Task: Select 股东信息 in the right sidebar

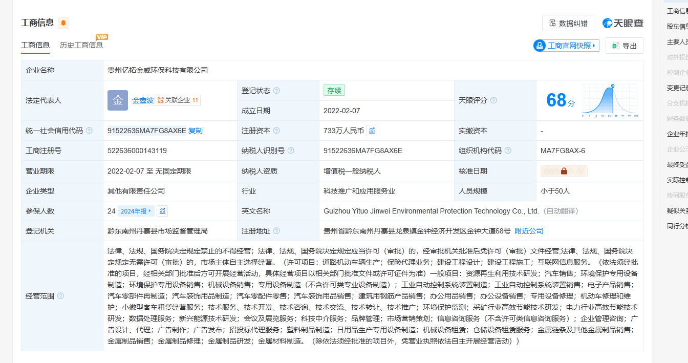Action: tap(677, 27)
